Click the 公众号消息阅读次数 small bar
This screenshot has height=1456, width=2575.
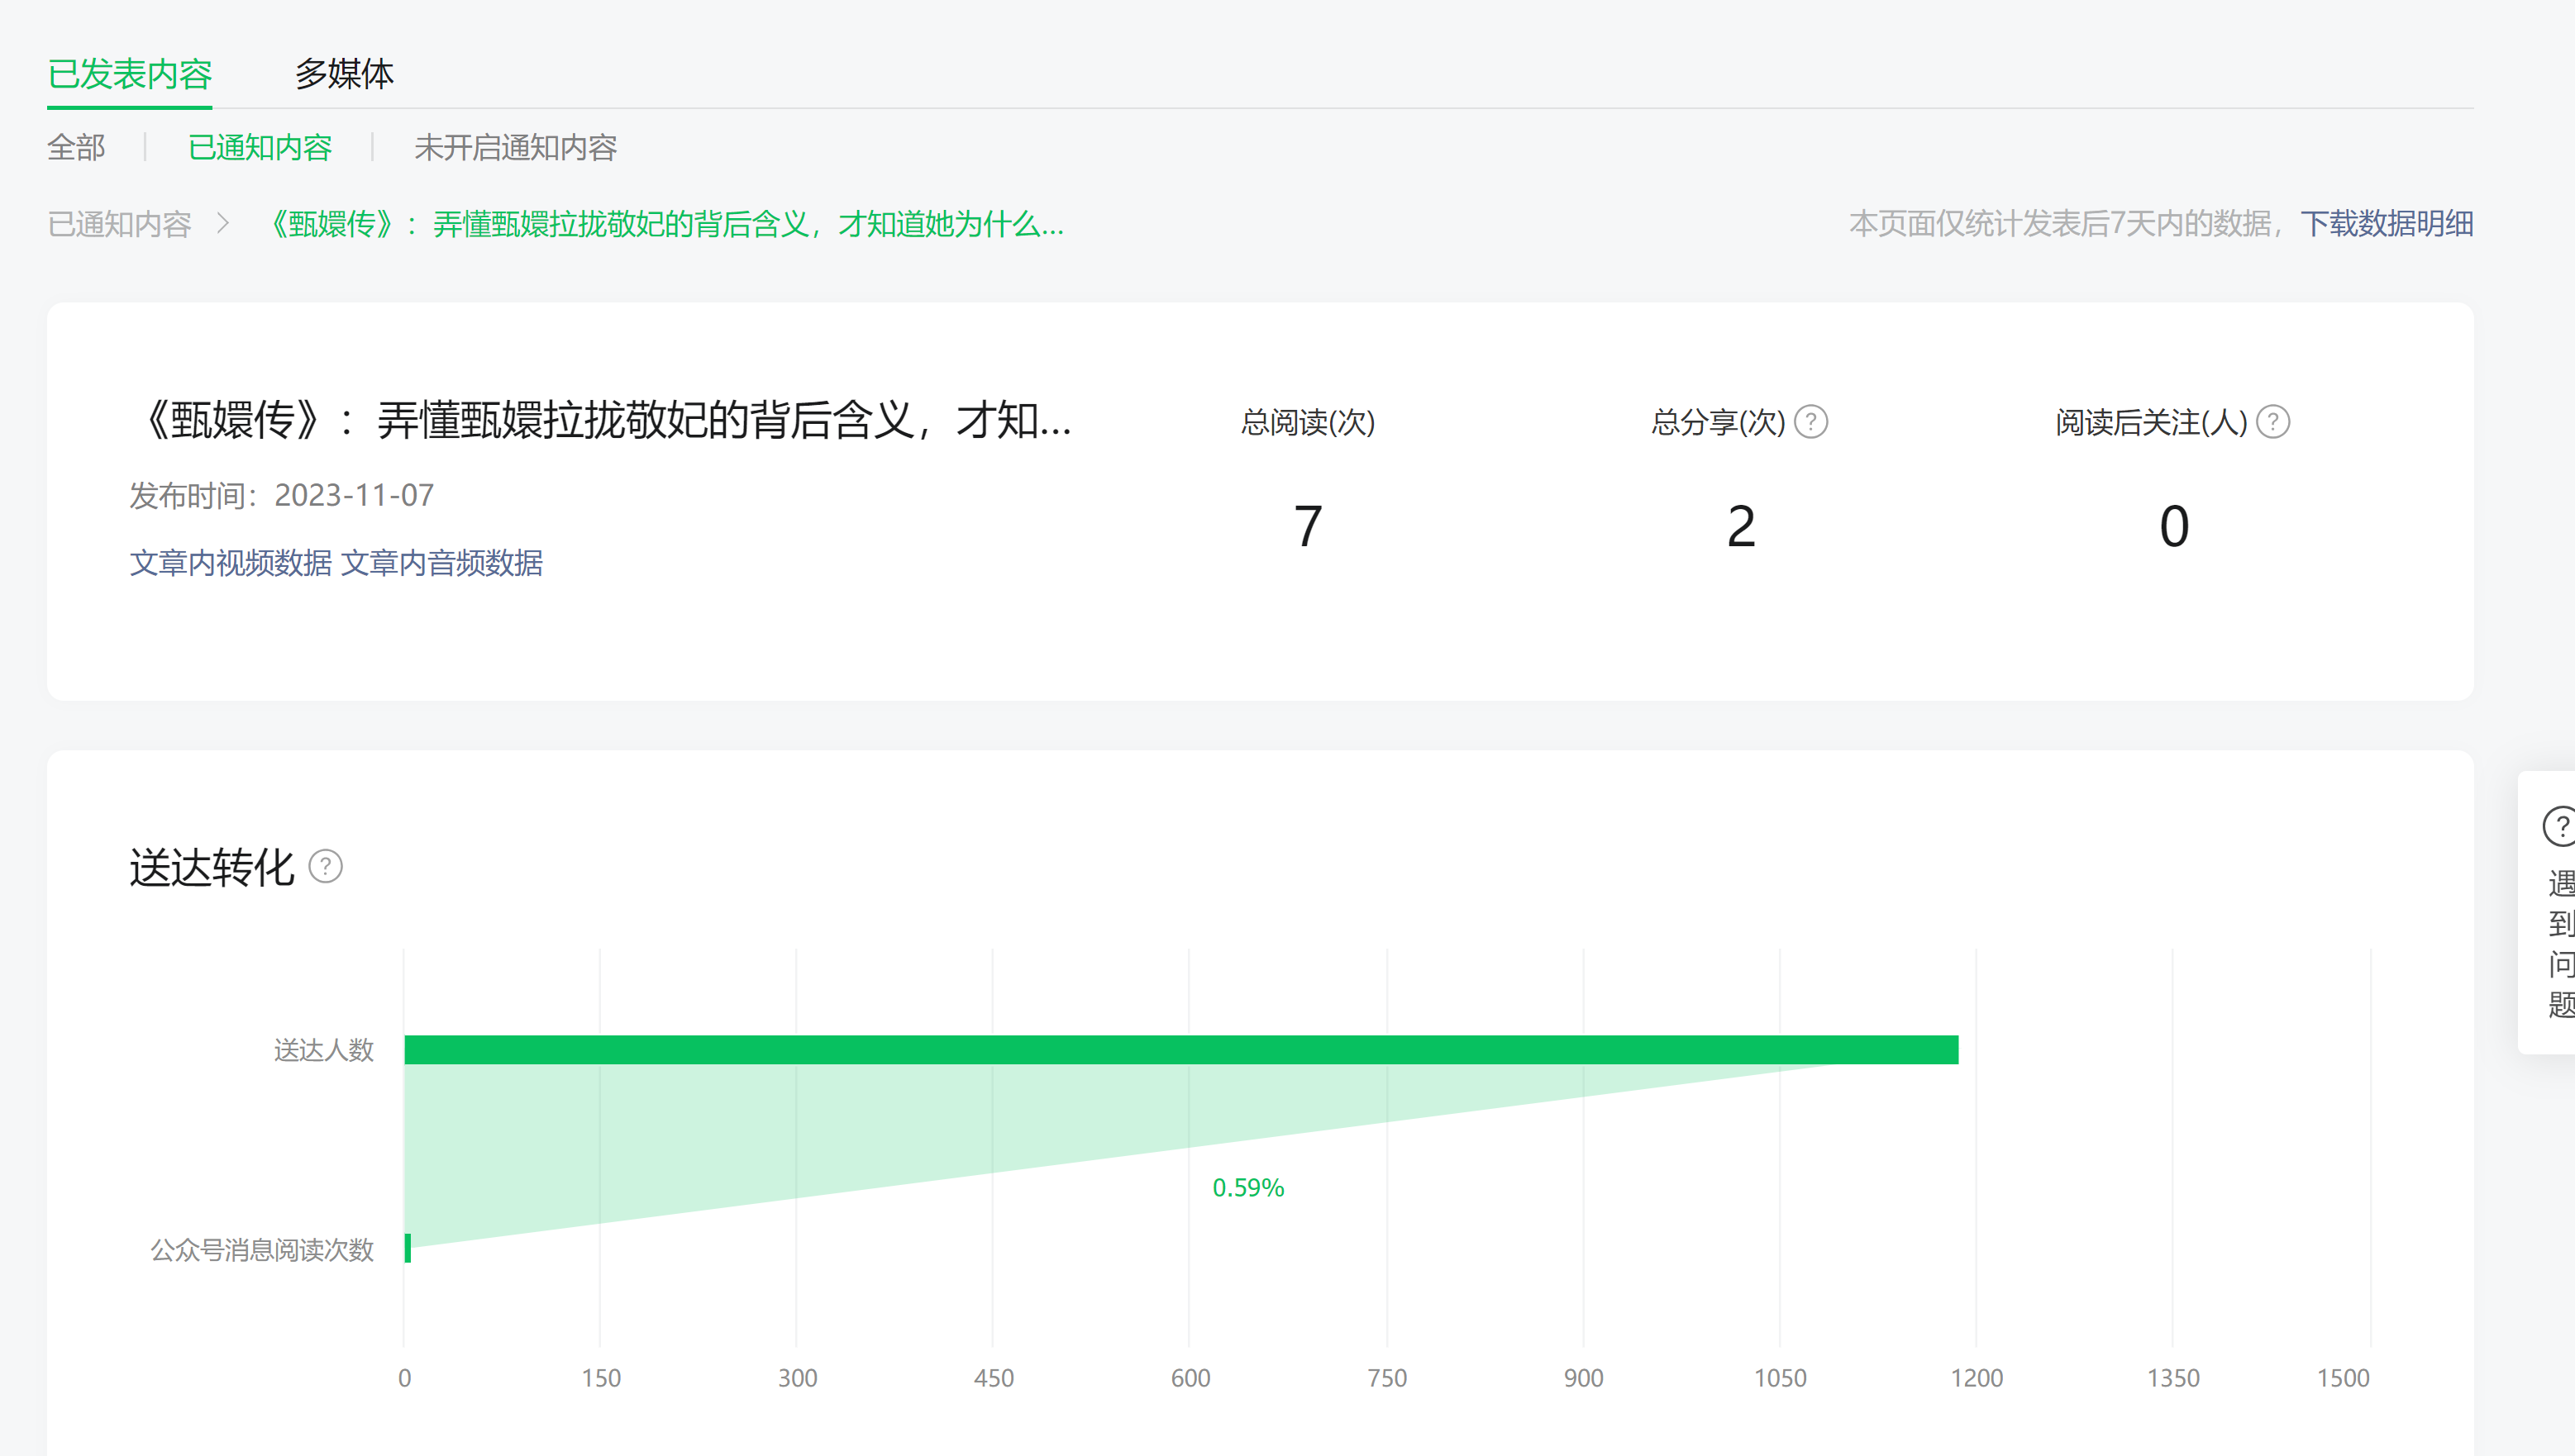[408, 1248]
